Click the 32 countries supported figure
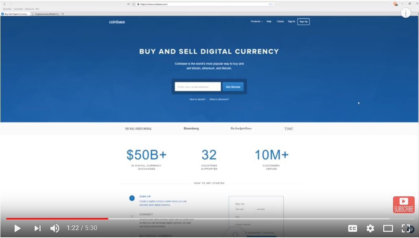The height and width of the screenshot is (238, 419). coord(209,155)
